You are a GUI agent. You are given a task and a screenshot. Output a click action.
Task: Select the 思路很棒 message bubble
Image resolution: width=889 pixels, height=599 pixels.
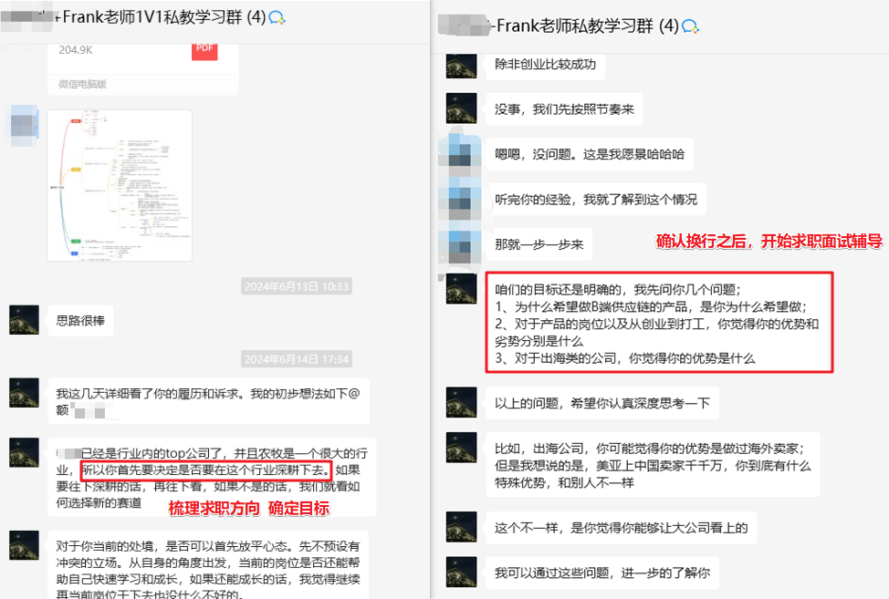click(x=80, y=321)
